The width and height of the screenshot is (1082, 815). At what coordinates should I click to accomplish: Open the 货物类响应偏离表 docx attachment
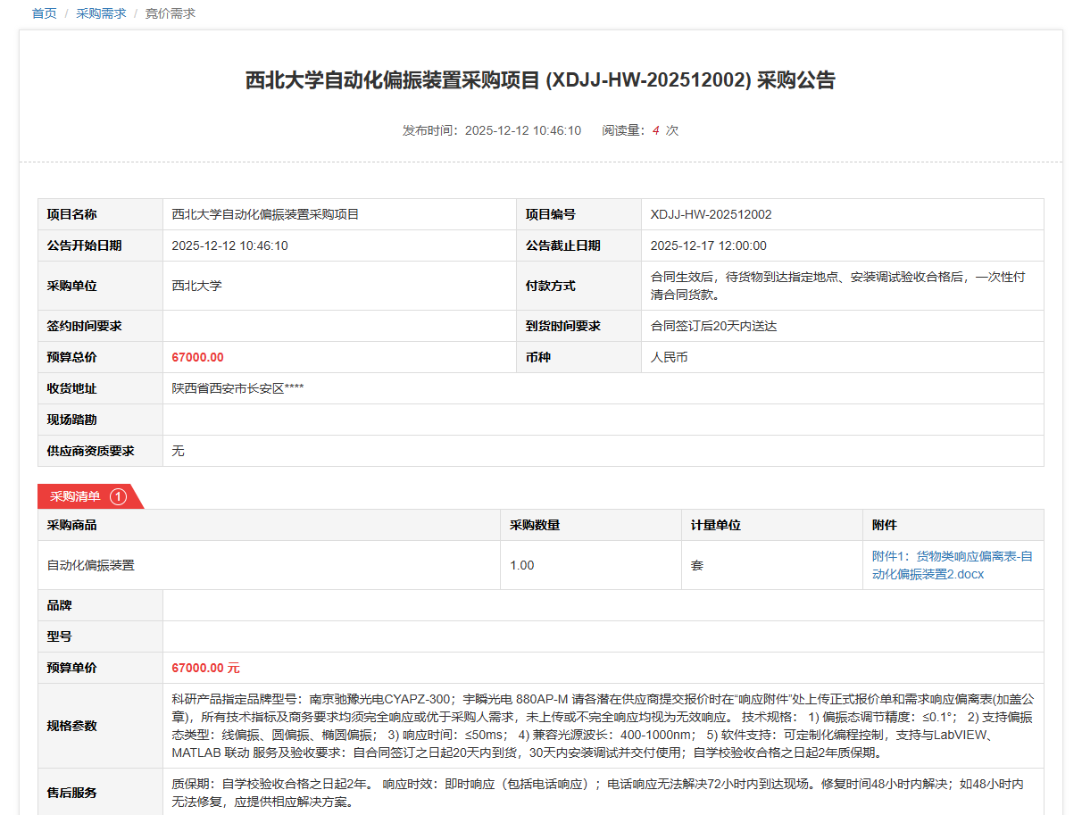point(952,565)
